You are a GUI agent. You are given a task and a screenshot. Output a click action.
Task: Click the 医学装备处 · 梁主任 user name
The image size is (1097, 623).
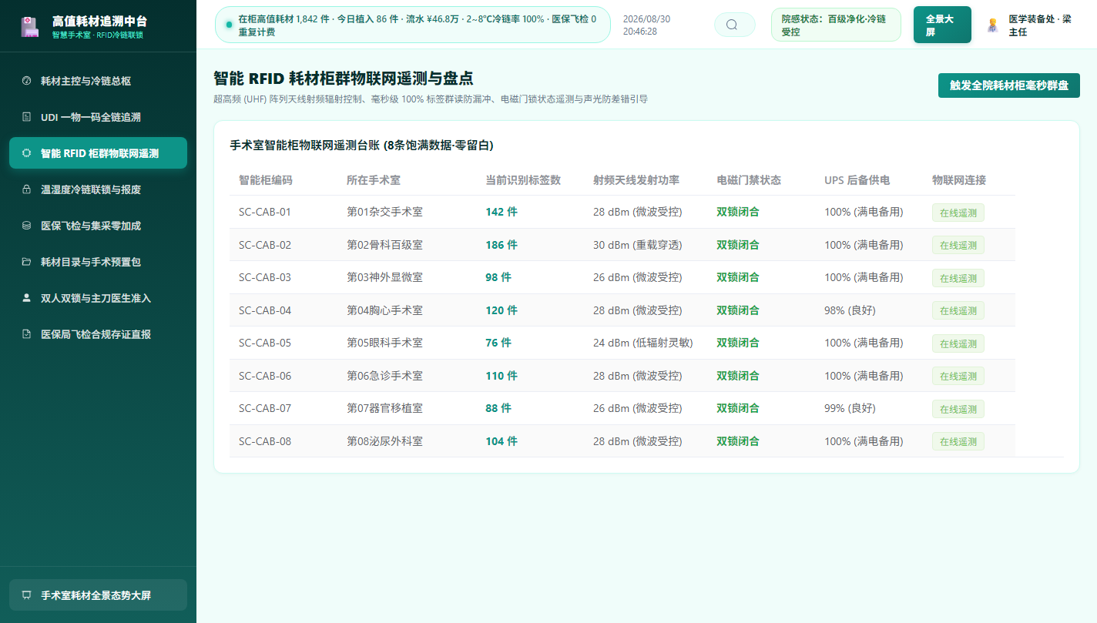point(1040,25)
